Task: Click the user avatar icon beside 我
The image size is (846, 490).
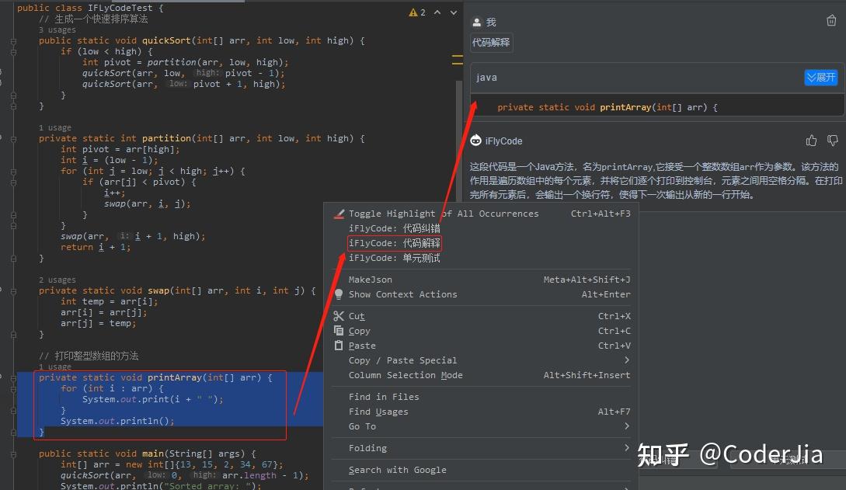Action: click(476, 22)
